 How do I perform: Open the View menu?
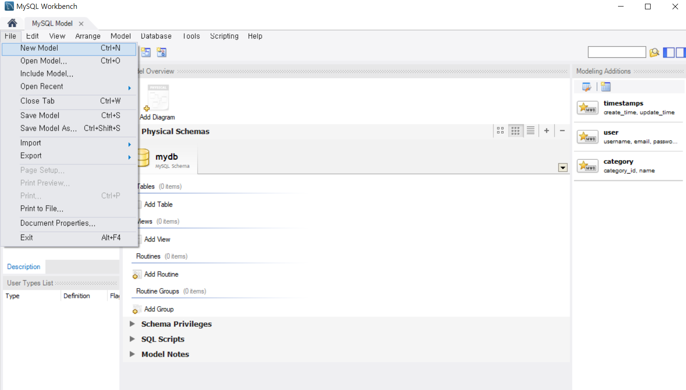(x=57, y=36)
